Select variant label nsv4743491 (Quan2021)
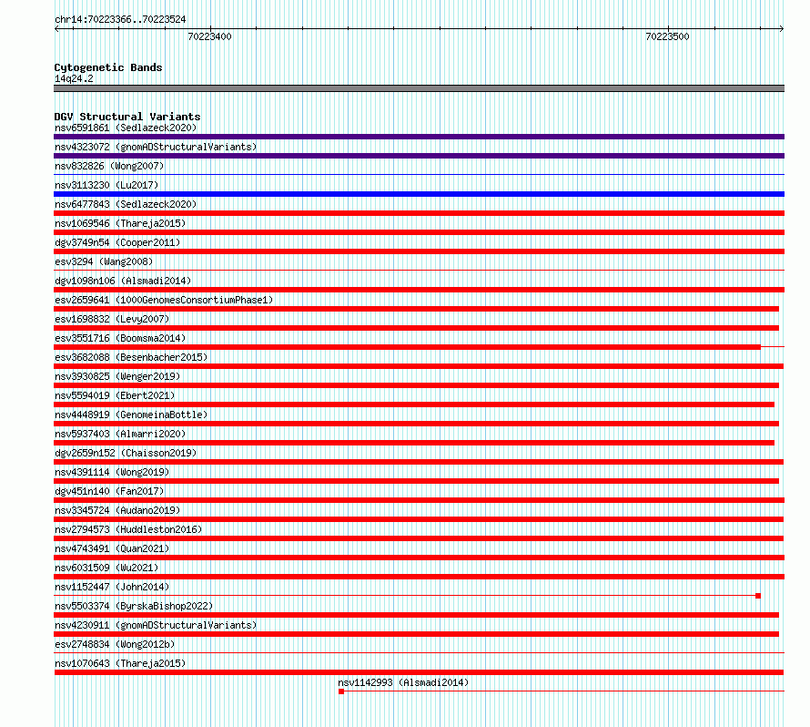The height and width of the screenshot is (727, 810). click(112, 548)
